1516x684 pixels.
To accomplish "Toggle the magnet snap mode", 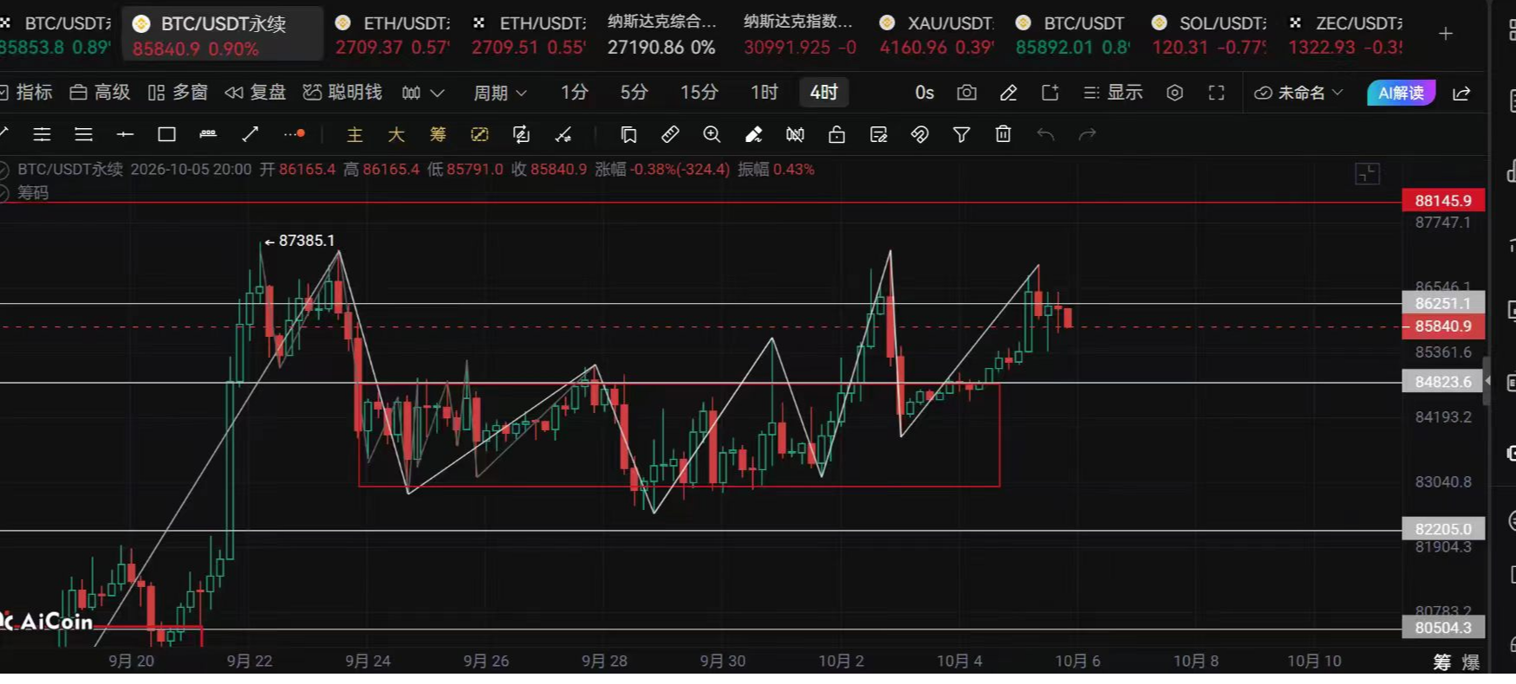I will click(x=920, y=134).
